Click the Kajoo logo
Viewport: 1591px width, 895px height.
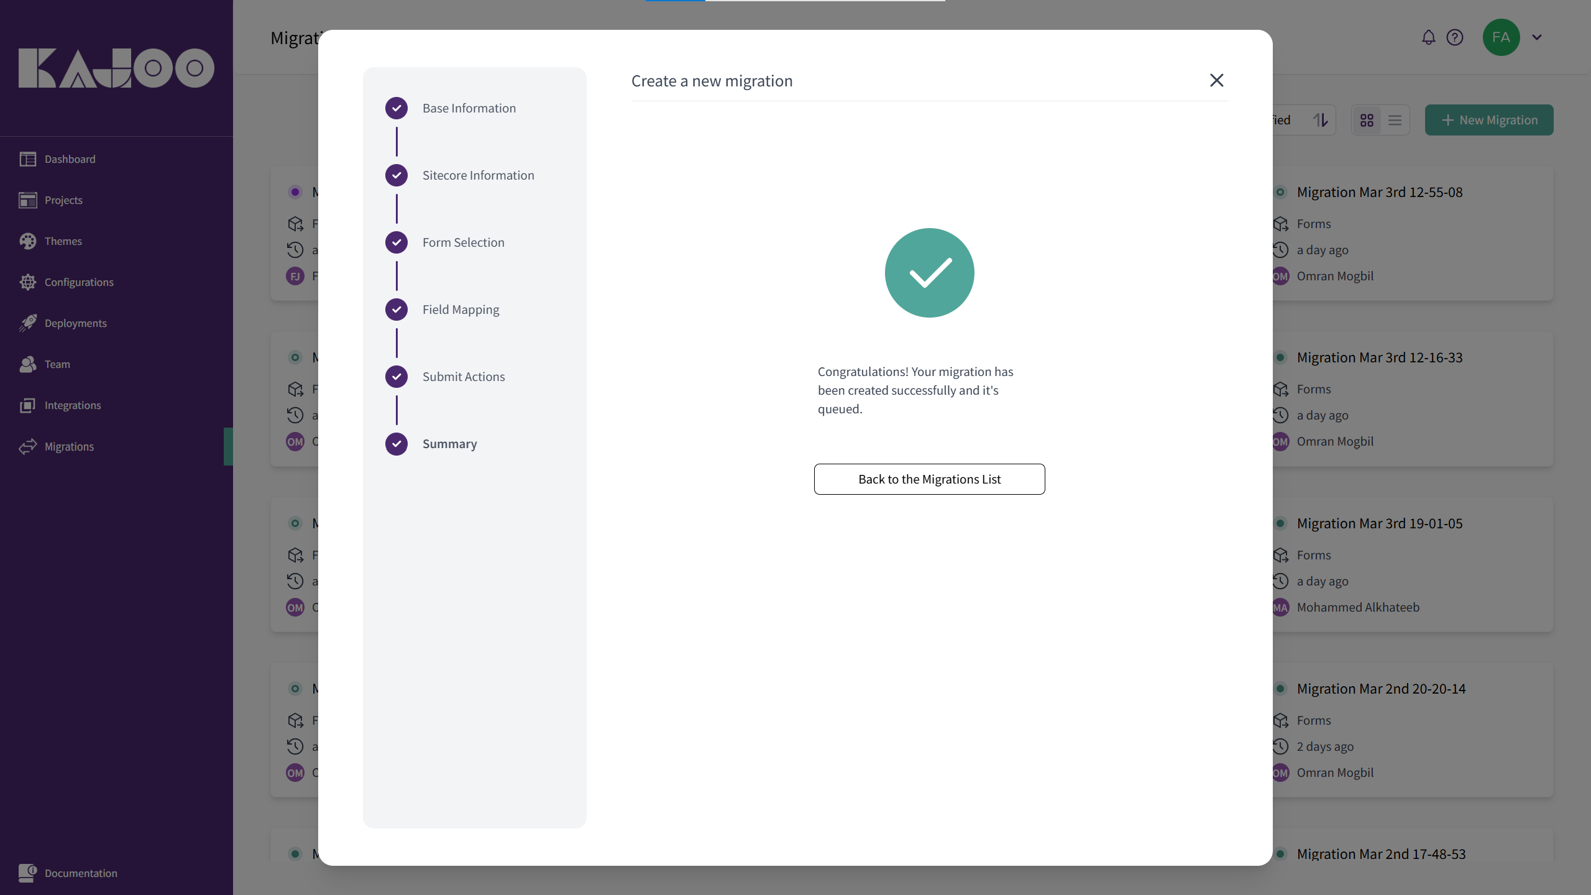[116, 68]
